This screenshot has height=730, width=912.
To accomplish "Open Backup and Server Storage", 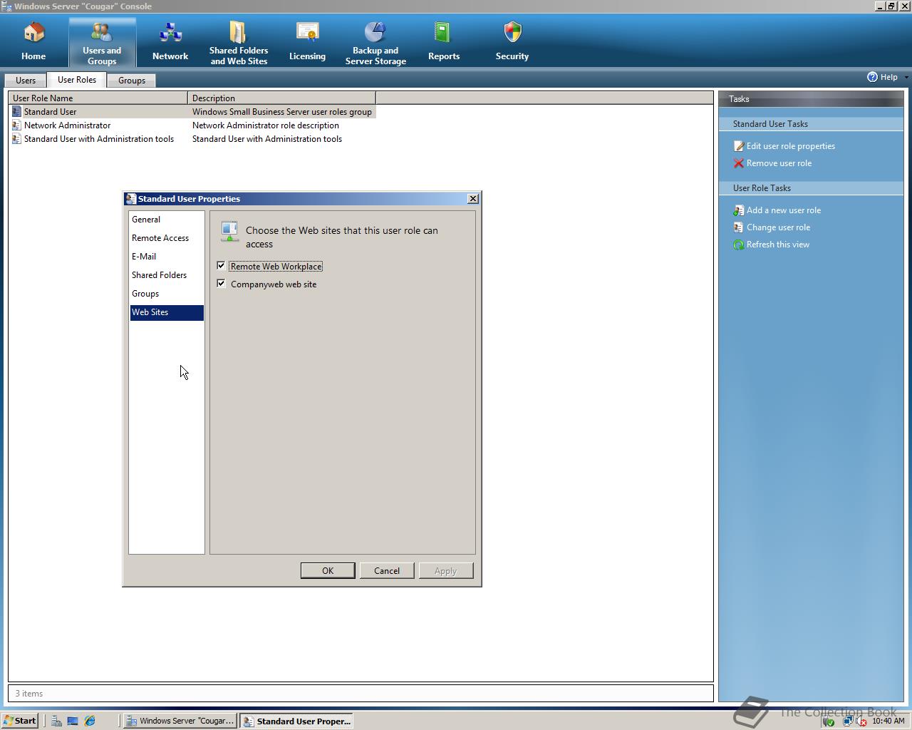I will click(x=375, y=42).
